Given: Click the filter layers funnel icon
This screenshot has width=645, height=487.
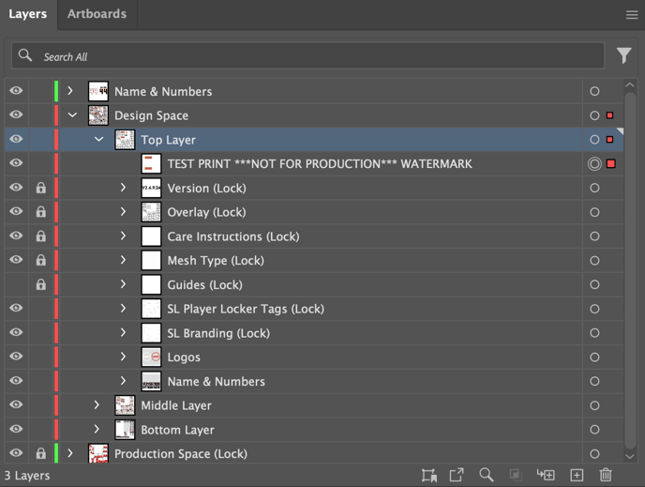Looking at the screenshot, I should 623,56.
